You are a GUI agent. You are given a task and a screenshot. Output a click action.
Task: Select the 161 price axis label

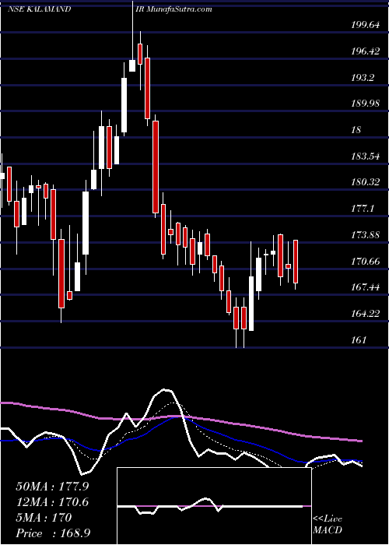point(359,339)
